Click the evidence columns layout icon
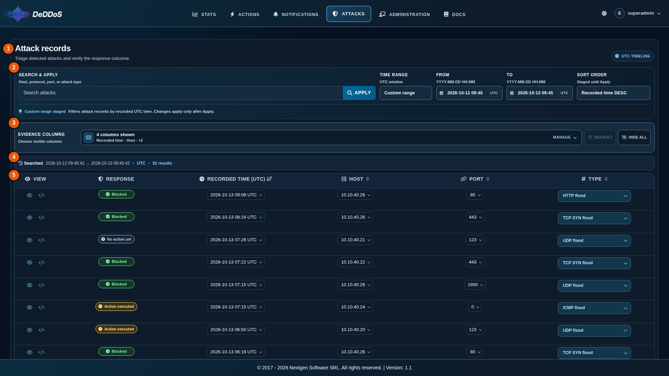The height and width of the screenshot is (376, 669). pos(89,138)
